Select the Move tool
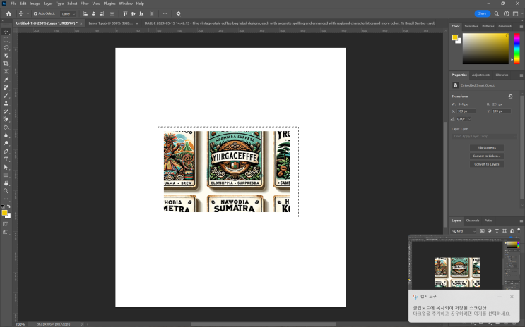This screenshot has width=525, height=327. tap(6, 32)
